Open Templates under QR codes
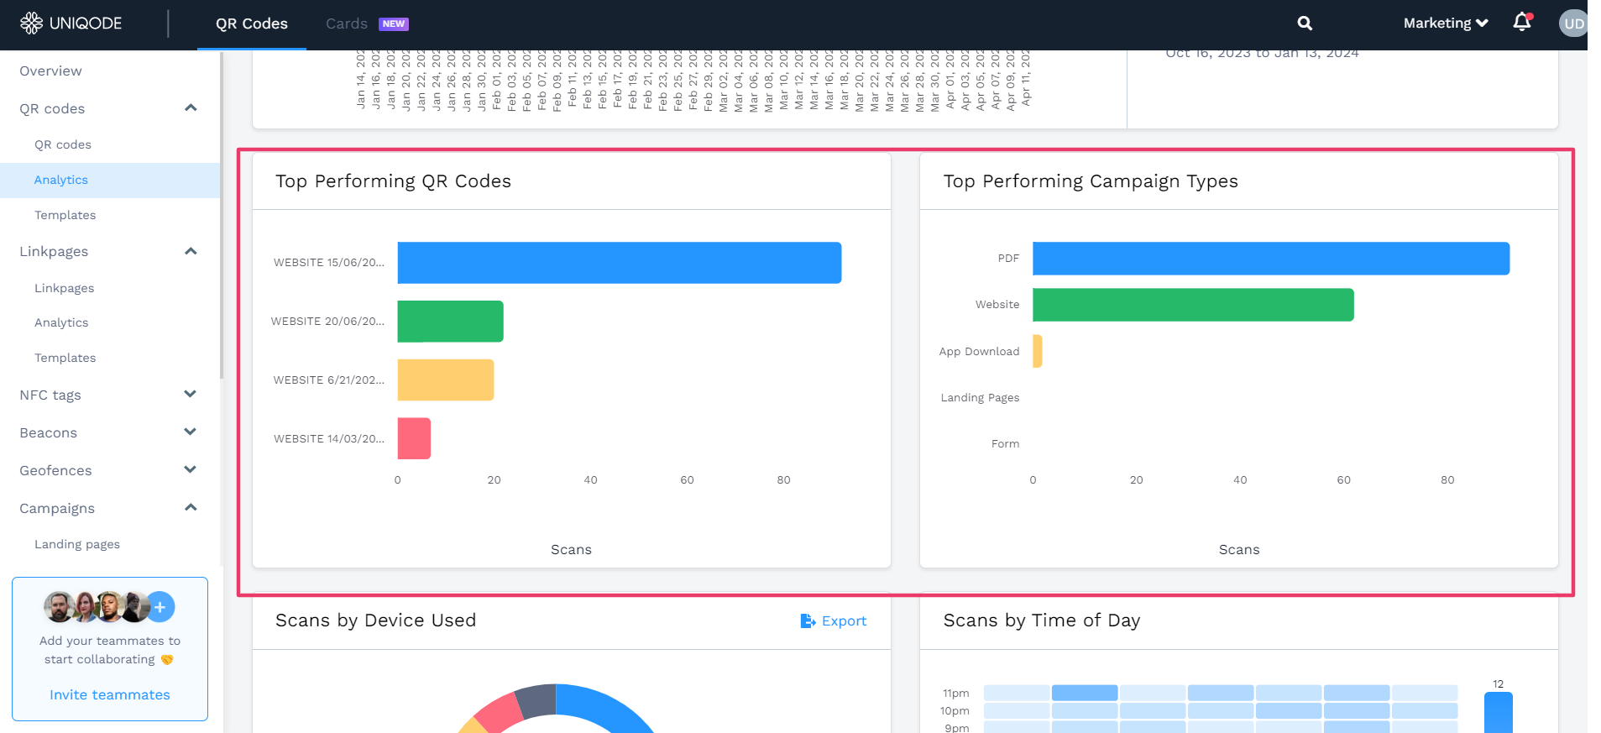The width and height of the screenshot is (1601, 733). click(x=65, y=215)
